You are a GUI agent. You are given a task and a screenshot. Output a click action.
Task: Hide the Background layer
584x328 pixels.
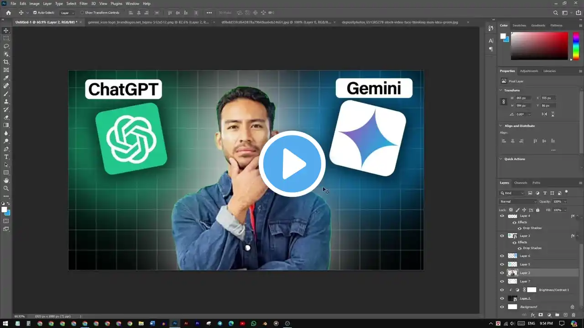502,307
